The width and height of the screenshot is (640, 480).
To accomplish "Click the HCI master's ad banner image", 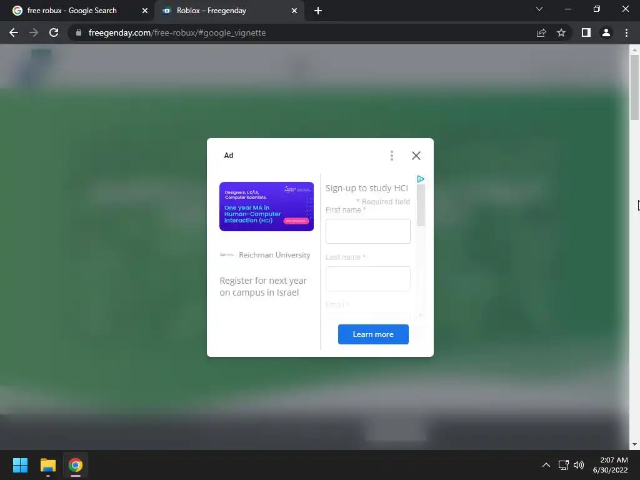I will pyautogui.click(x=266, y=206).
